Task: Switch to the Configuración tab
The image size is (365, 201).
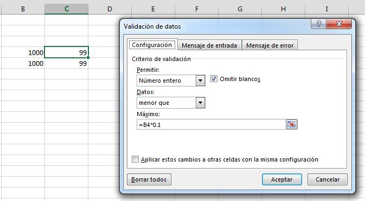Action: (152, 45)
